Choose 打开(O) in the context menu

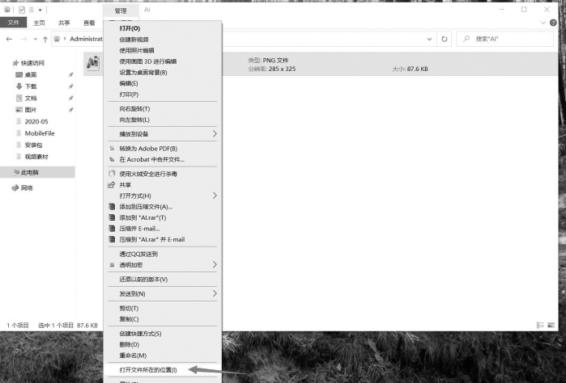163,28
